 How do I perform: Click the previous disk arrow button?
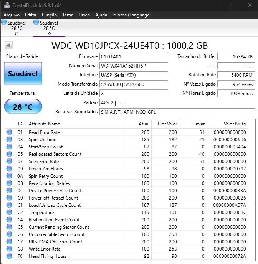[x=8, y=45]
